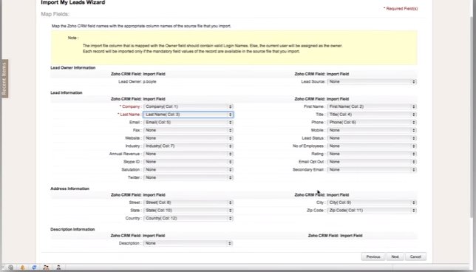
Task: Open the Description mapping dropdown
Action: point(188,243)
